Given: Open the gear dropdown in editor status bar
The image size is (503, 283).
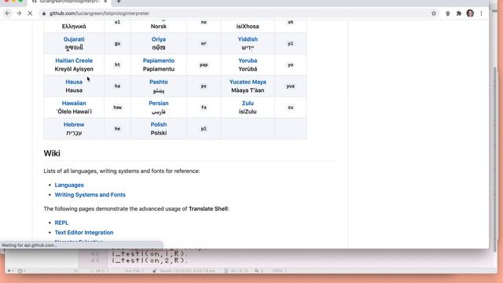Looking at the screenshot, I should (x=21, y=270).
